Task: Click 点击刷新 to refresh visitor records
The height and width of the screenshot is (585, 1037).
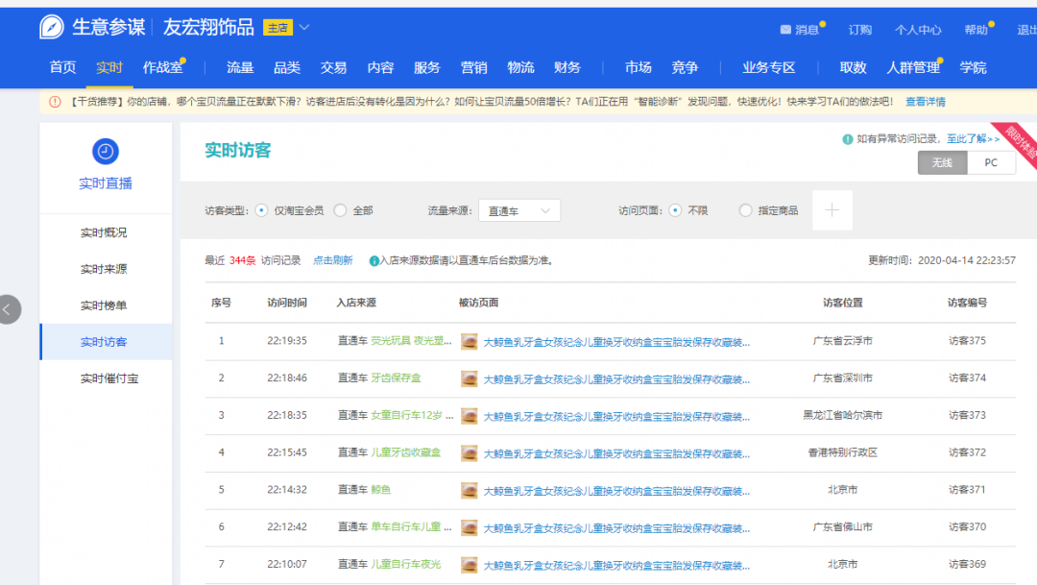Action: click(x=332, y=258)
